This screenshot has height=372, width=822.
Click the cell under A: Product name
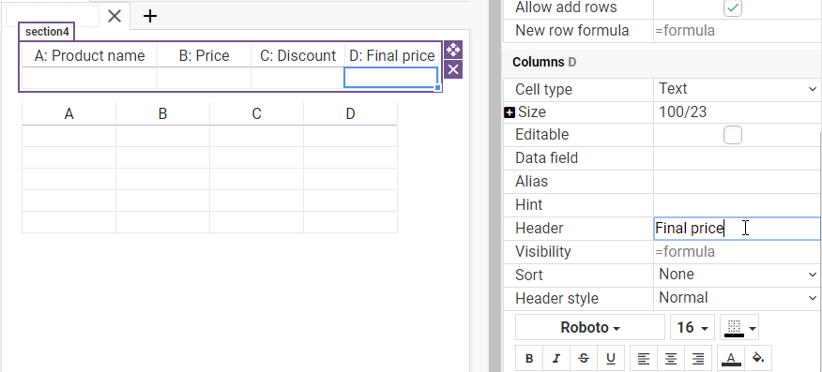point(90,78)
